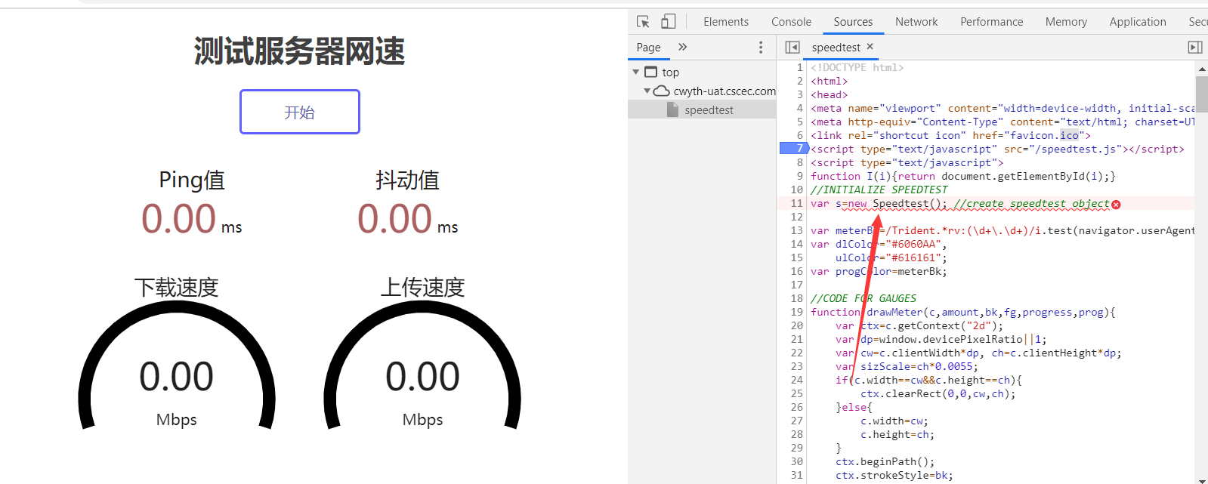
Task: Select the Sources tab
Action: click(x=853, y=22)
